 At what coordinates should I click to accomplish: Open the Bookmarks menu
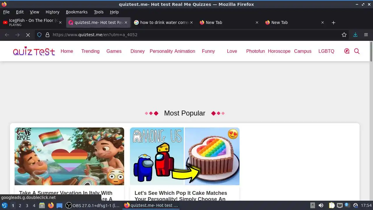77,12
